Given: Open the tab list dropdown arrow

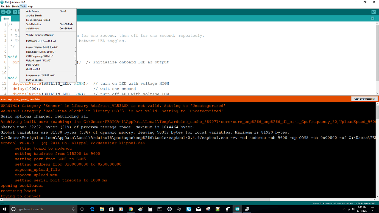Looking at the screenshot, I should pyautogui.click(x=372, y=18).
